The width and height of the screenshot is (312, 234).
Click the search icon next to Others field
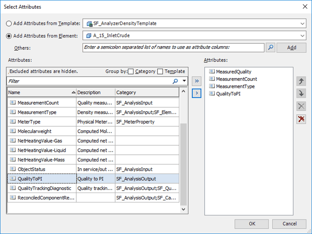pyautogui.click(x=271, y=47)
